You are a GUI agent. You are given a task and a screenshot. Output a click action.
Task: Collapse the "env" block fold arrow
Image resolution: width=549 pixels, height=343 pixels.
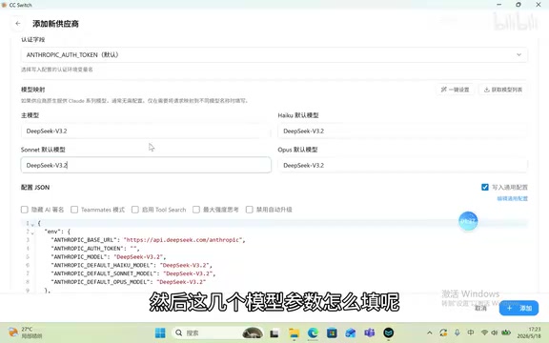pos(32,232)
